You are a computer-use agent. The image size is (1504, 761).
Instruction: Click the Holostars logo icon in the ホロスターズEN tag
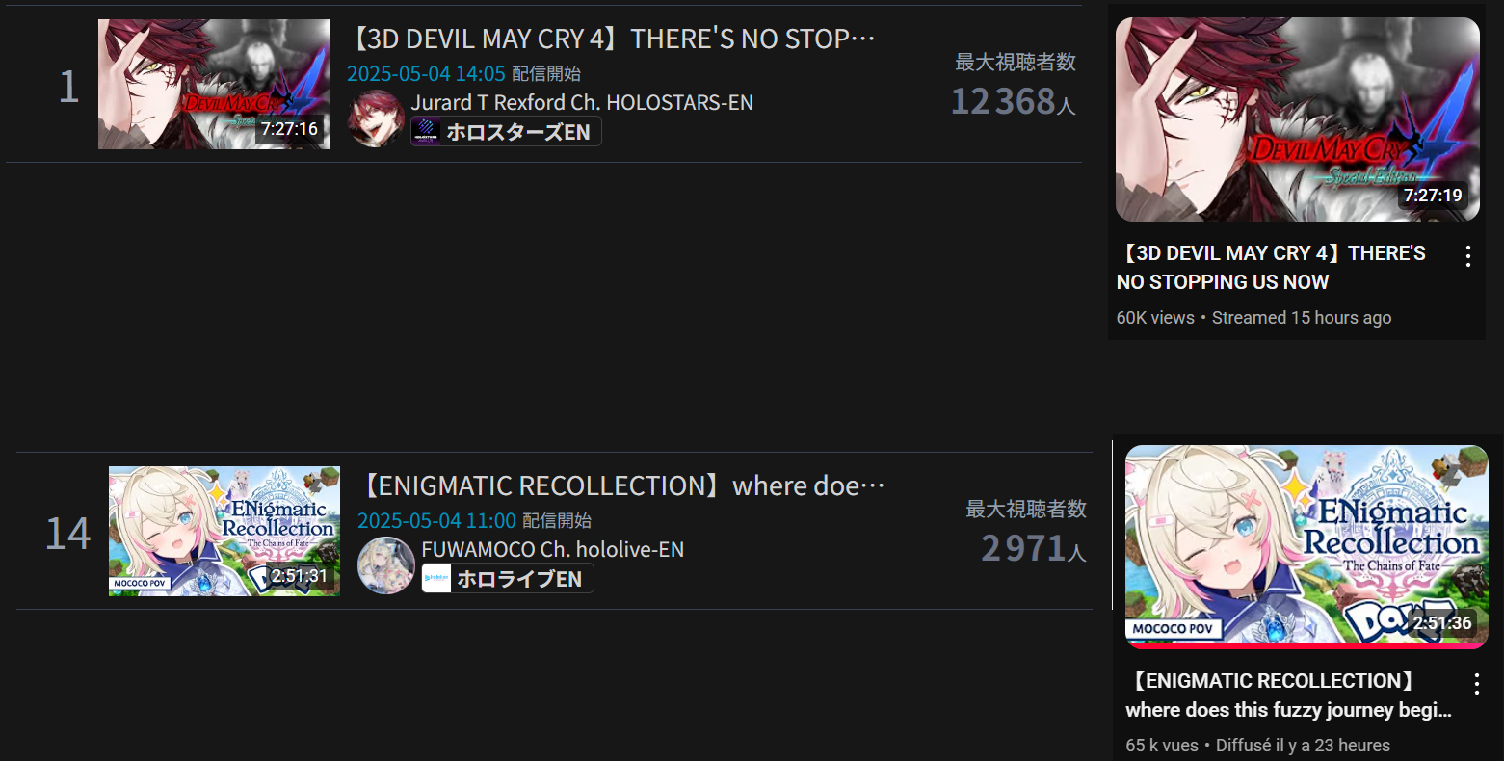pyautogui.click(x=426, y=132)
